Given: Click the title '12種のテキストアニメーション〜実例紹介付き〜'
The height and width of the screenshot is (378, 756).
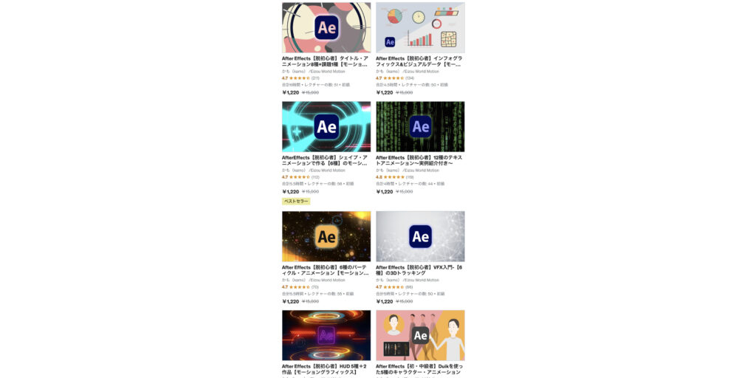Looking at the screenshot, I should 419,160.
